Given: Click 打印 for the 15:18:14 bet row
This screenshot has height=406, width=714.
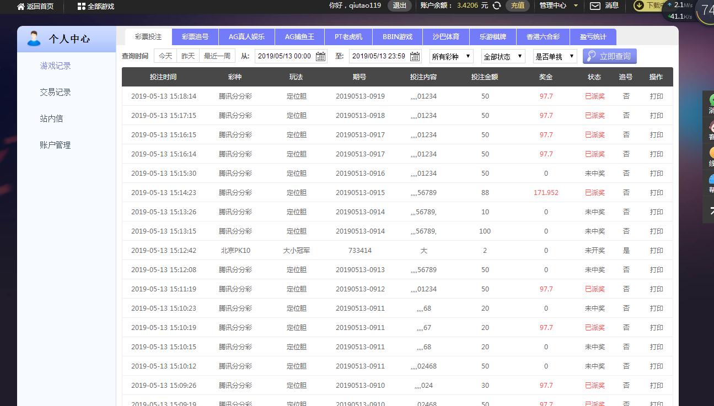Looking at the screenshot, I should coord(656,96).
